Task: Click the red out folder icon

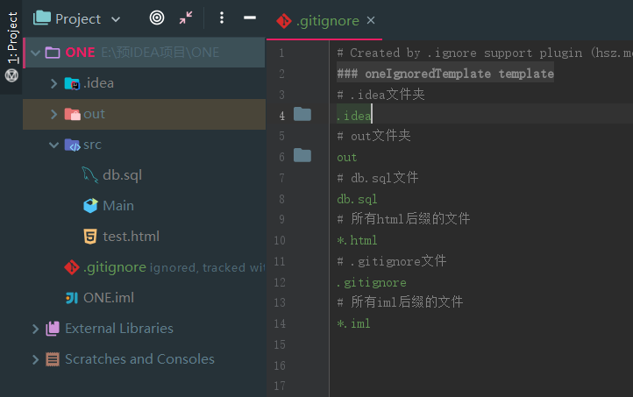Action: [72, 114]
